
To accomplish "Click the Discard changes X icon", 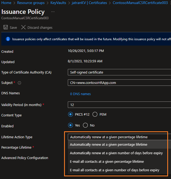I will coord(23,27).
